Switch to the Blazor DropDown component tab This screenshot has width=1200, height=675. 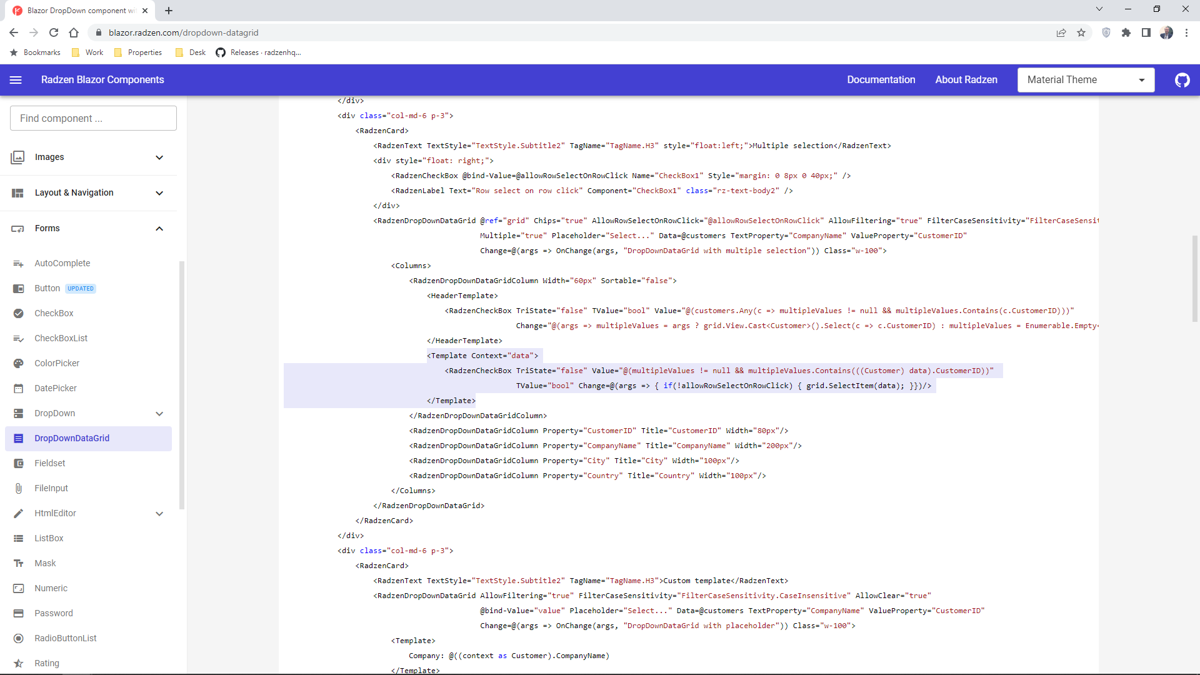point(75,11)
